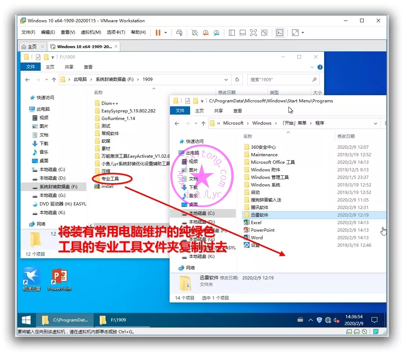This screenshot has width=404, height=352.
Task: Click the Send Ctrl+Alt+Del toolbar icon
Action: pyautogui.click(x=179, y=33)
